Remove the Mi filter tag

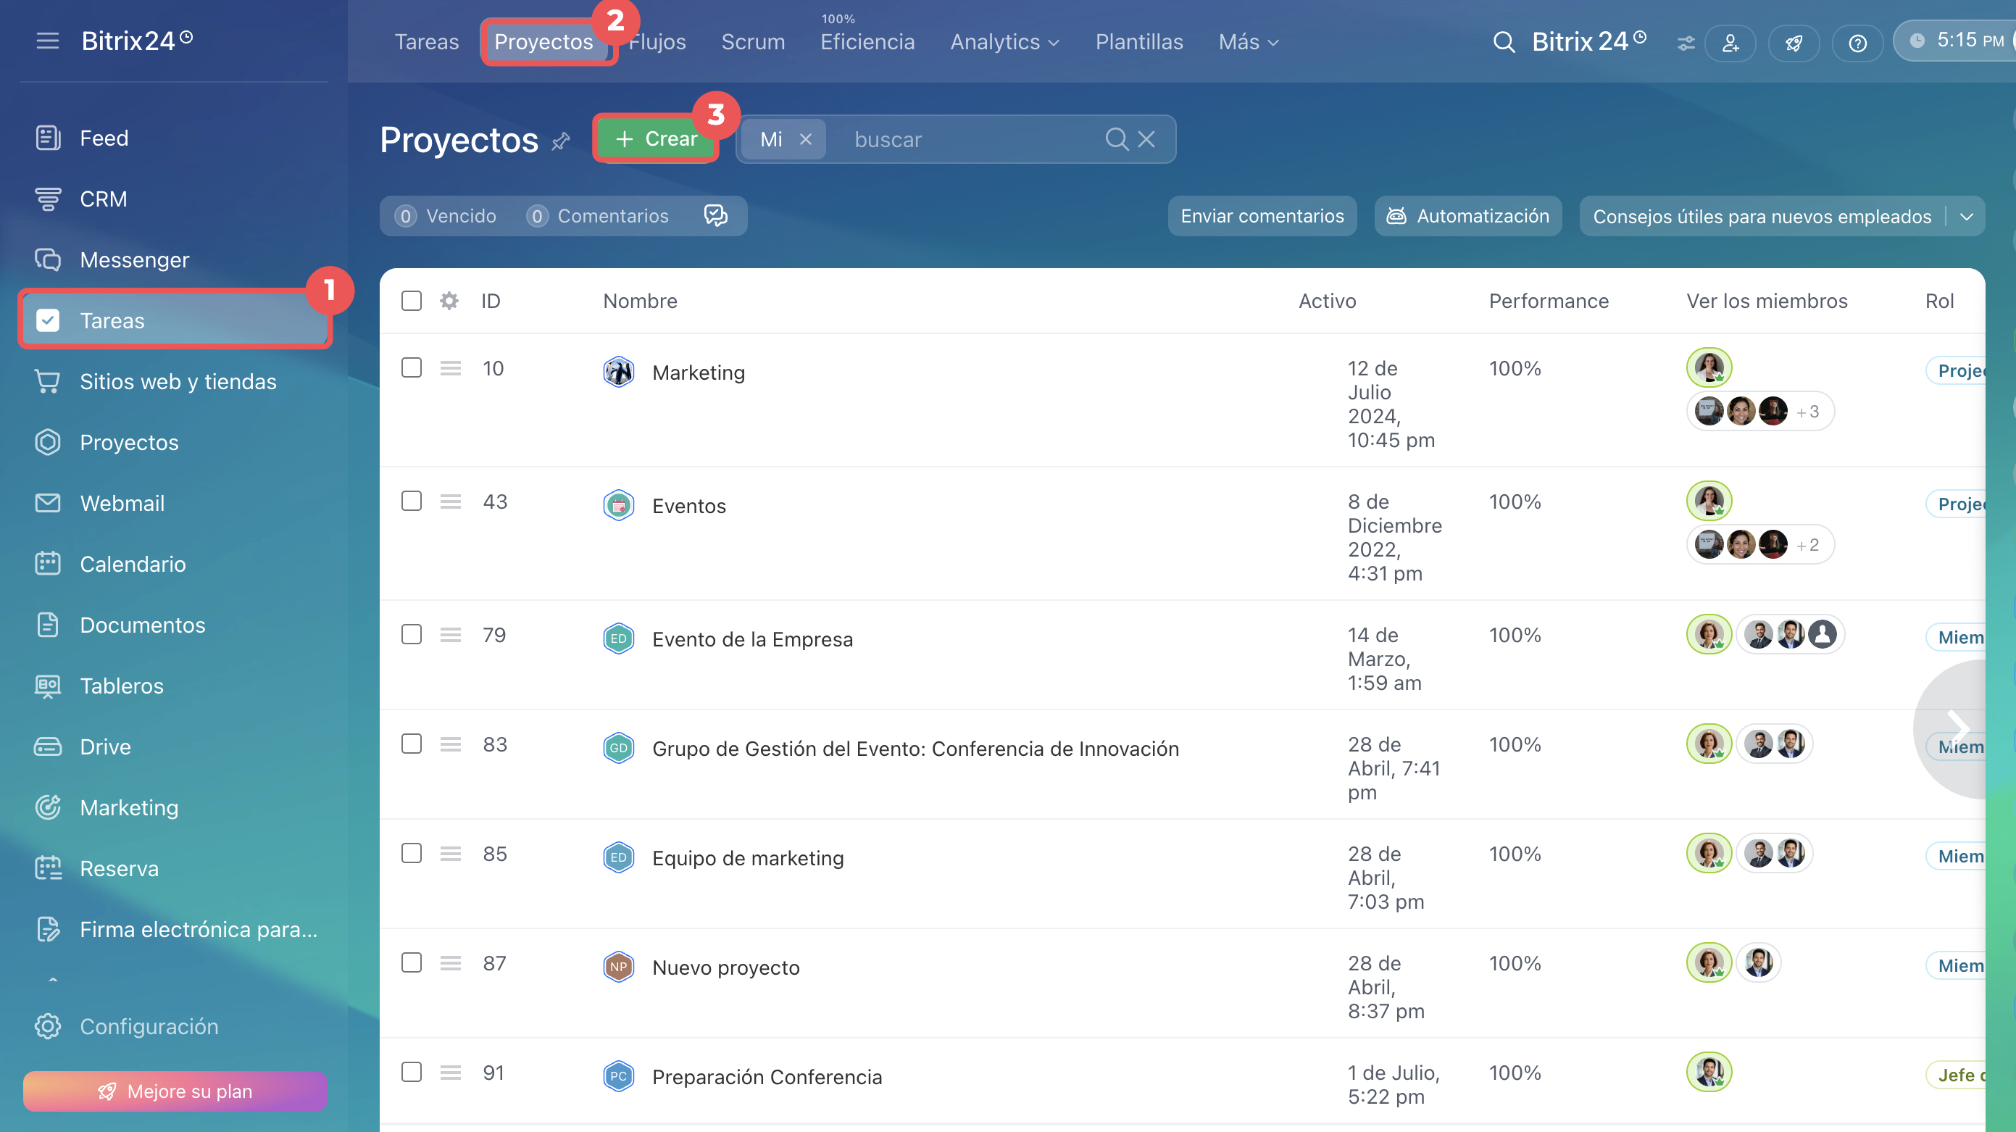[x=805, y=139]
